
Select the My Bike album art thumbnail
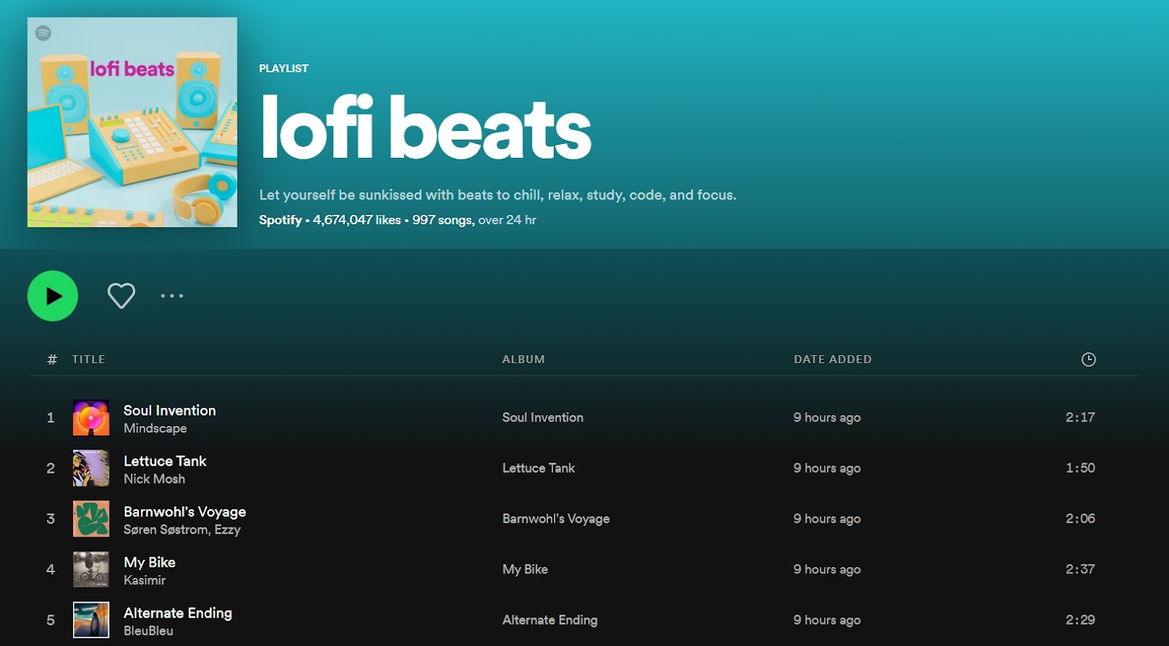tap(91, 569)
